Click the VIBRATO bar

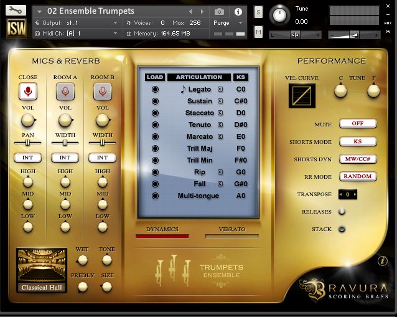(232, 236)
